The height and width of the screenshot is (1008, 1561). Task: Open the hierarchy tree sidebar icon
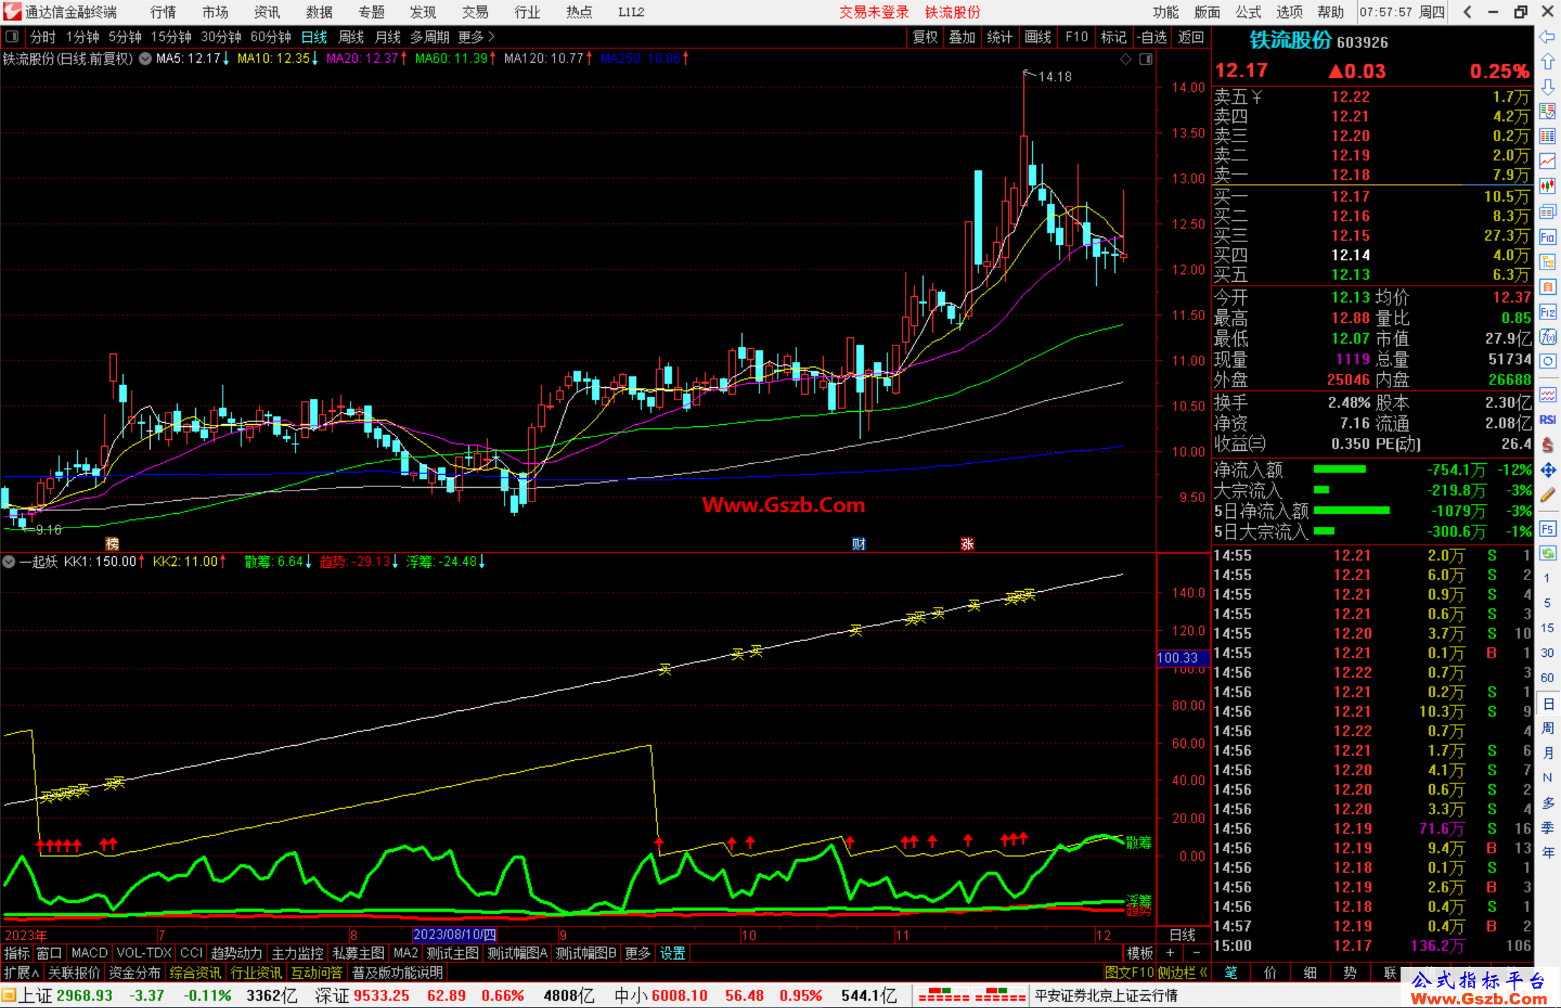tap(1547, 262)
